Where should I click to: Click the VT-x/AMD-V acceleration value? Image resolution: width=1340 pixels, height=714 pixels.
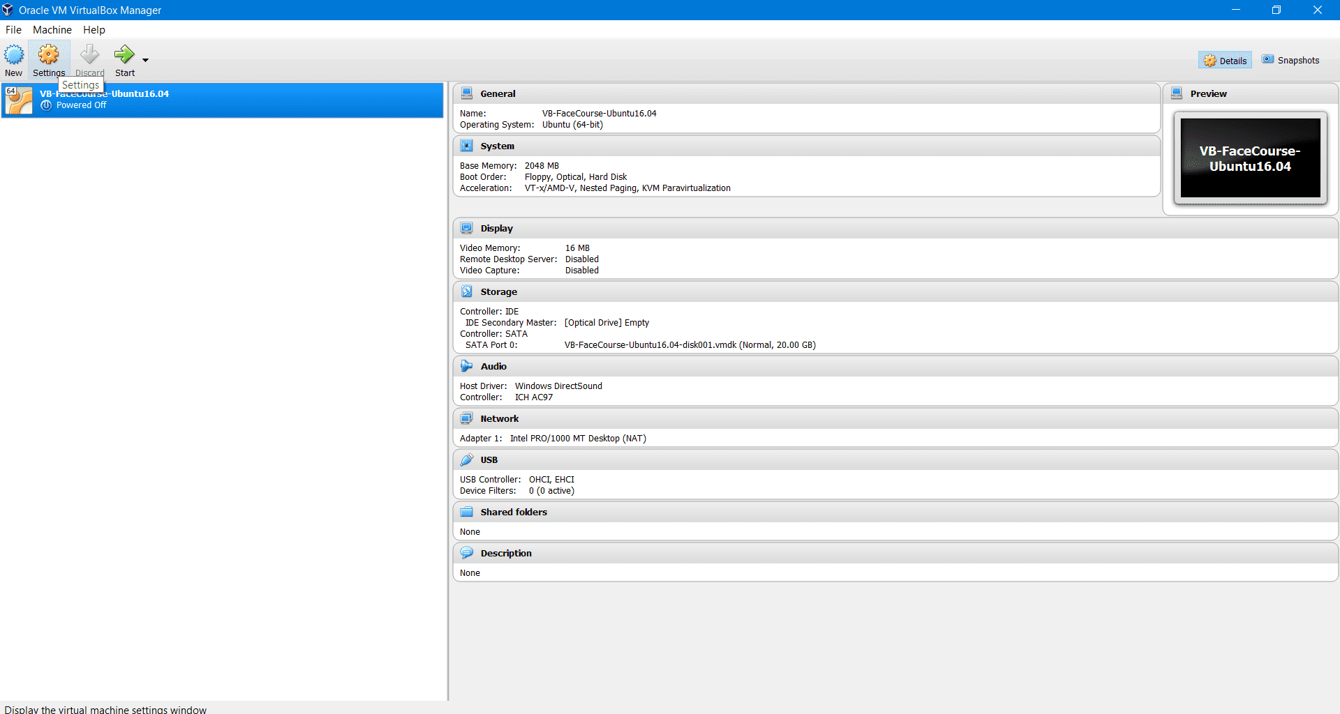(627, 188)
